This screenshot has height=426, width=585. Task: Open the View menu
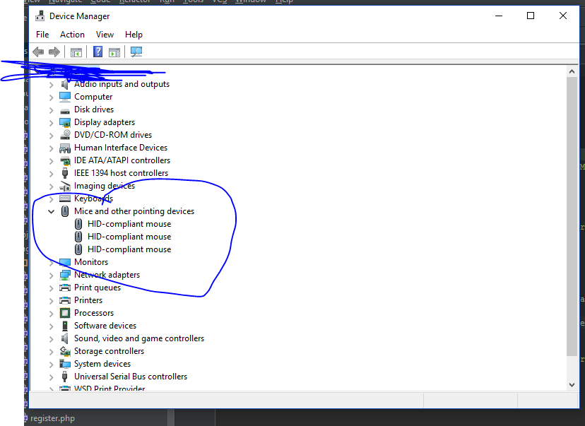(x=105, y=35)
